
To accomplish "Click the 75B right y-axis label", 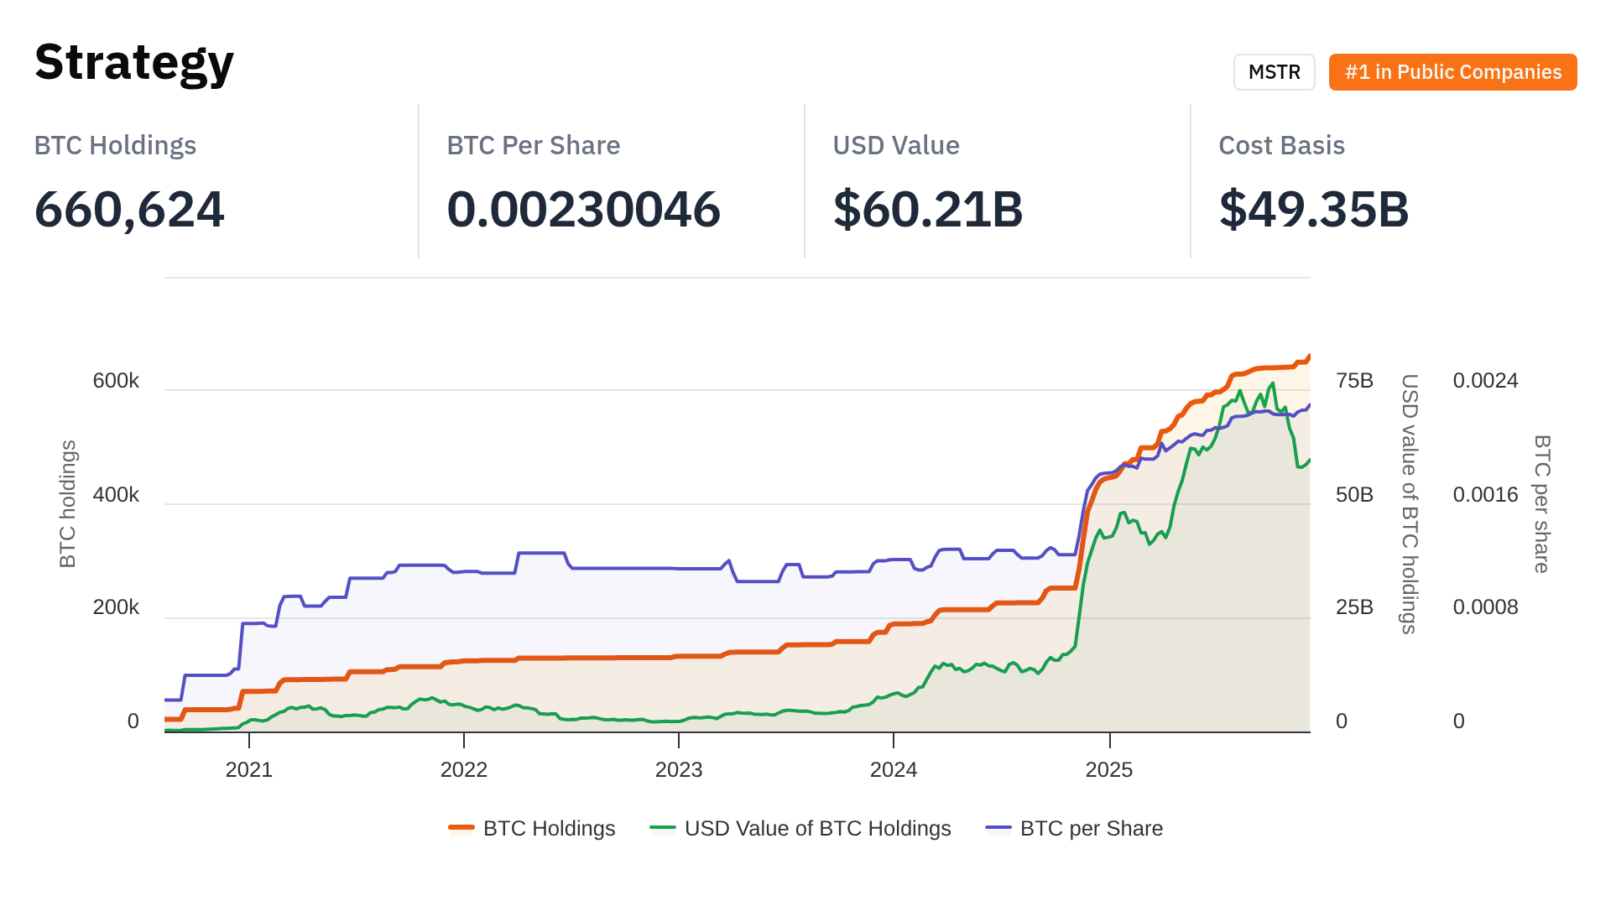I will 1354,381.
